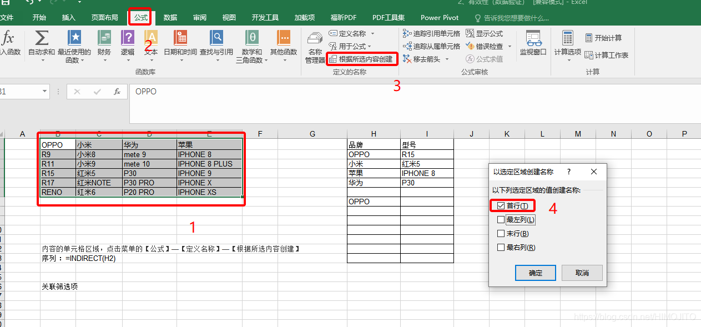Toggle the Top row (首行) checkbox
The width and height of the screenshot is (701, 327).
pyautogui.click(x=501, y=205)
